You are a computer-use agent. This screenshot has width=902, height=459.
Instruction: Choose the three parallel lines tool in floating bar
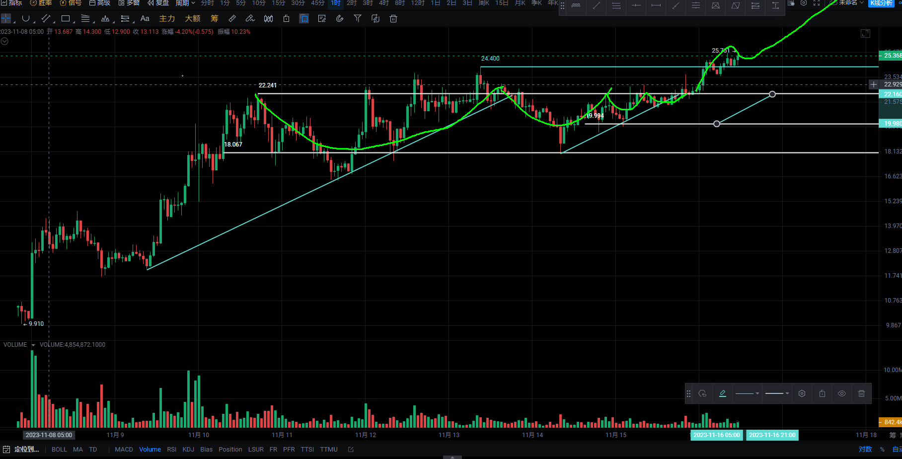tap(696, 5)
